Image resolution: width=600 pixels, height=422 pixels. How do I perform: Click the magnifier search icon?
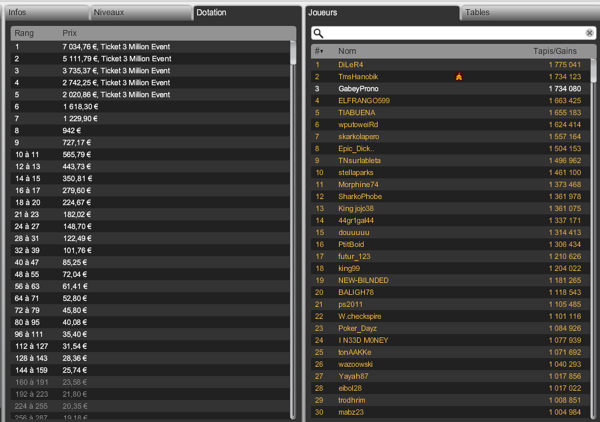click(x=318, y=34)
